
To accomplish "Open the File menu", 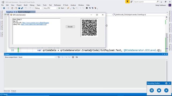I will click(x=2, y=5).
